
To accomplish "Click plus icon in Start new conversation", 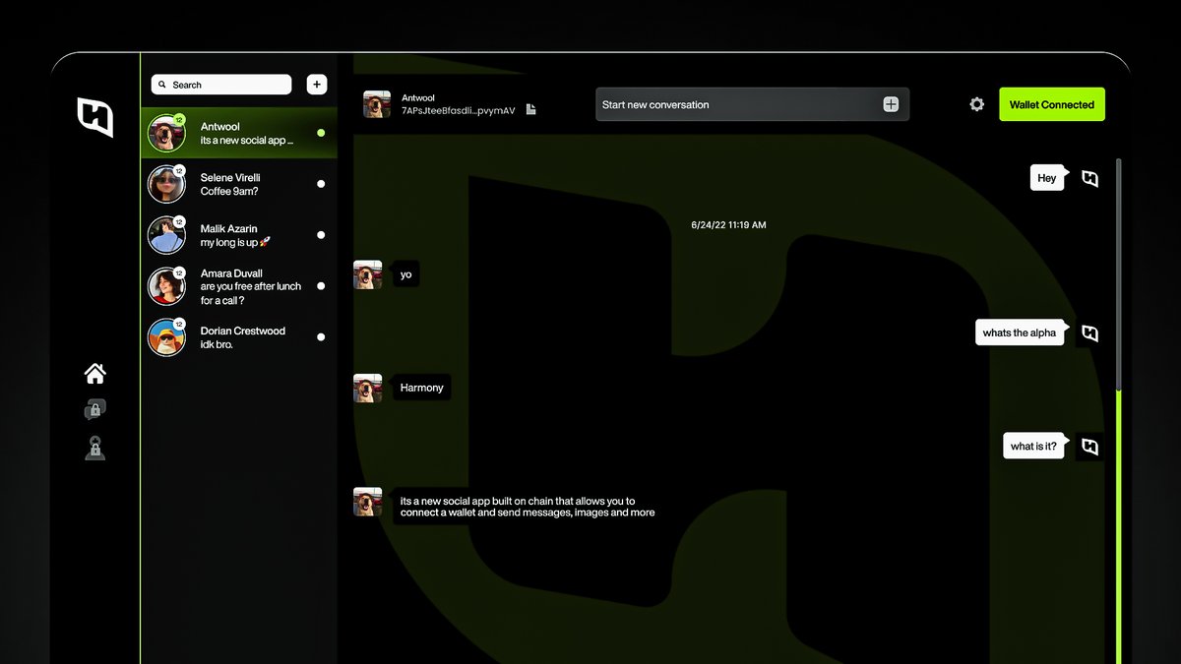I will [x=891, y=104].
